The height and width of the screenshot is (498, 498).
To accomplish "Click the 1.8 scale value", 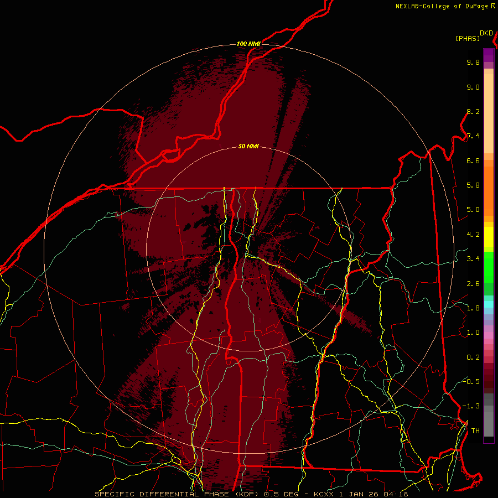I will point(473,308).
